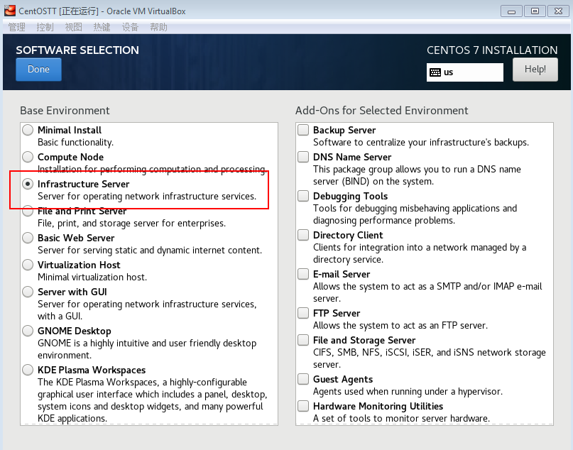The image size is (573, 450).
Task: Click the Add-Ons for Selected Environment heading
Action: point(381,110)
